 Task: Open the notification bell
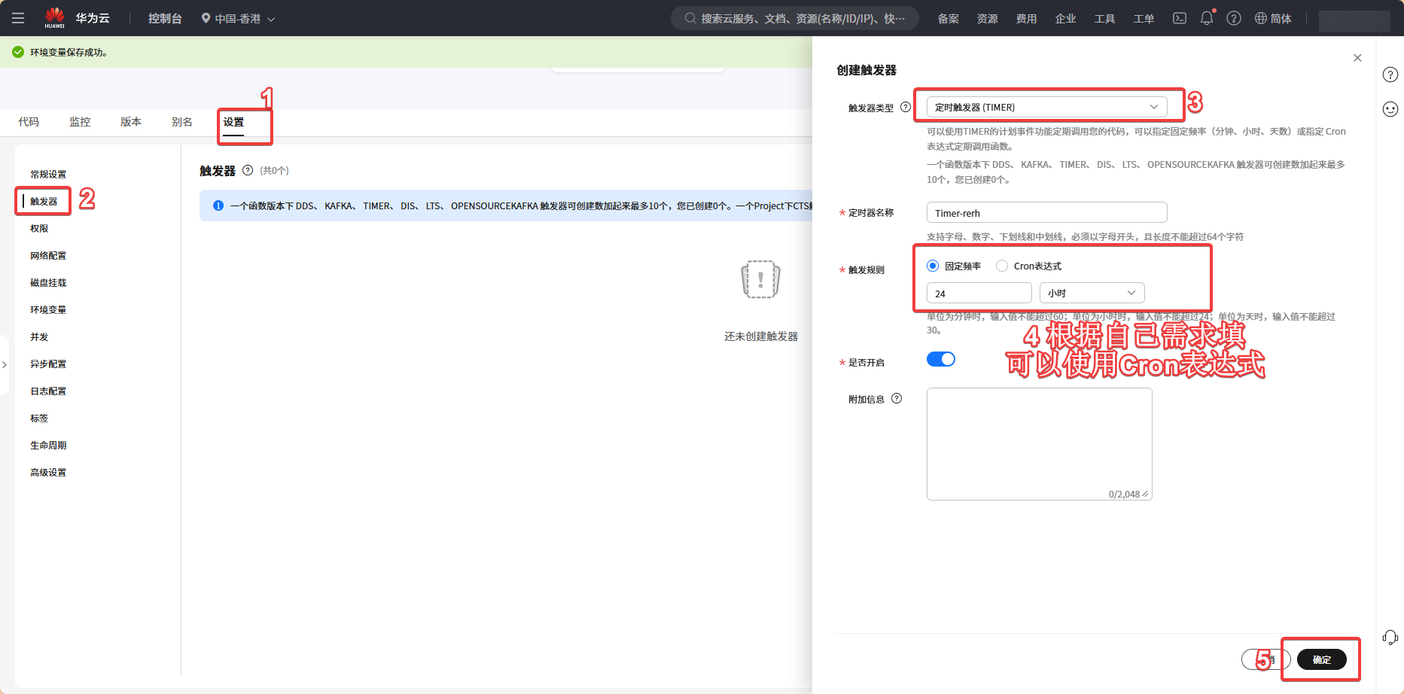1206,18
